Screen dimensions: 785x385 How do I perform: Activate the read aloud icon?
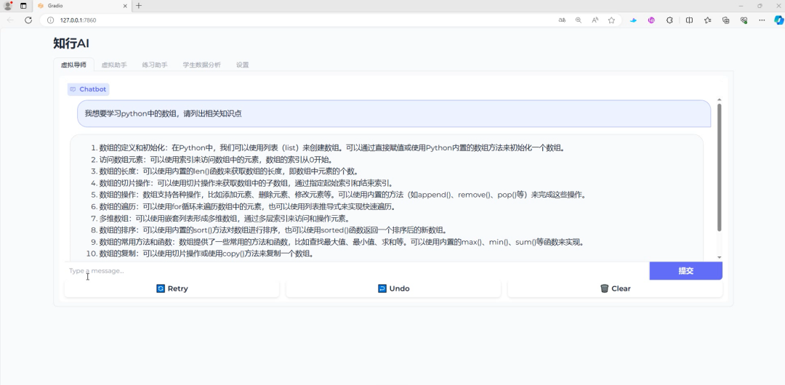[x=595, y=20]
